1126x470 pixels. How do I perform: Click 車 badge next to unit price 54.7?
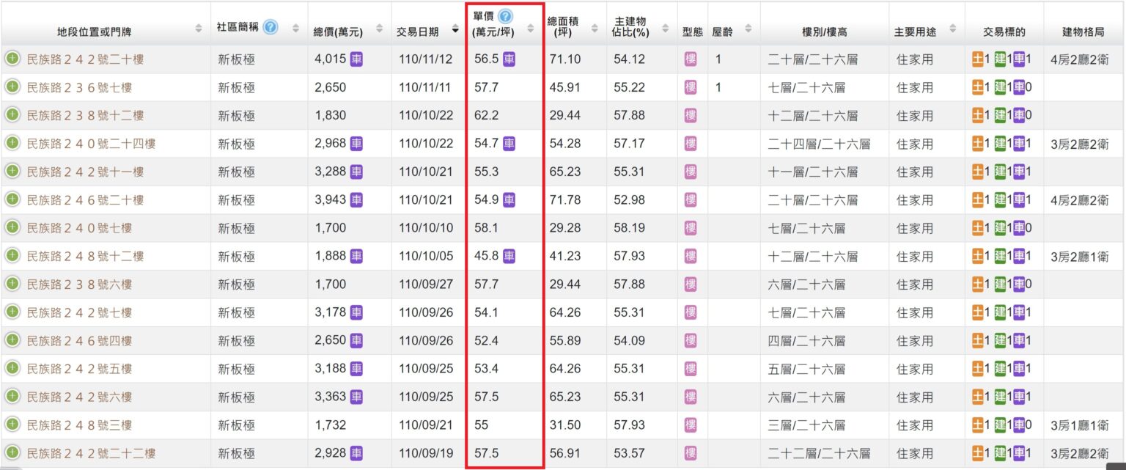click(x=509, y=144)
